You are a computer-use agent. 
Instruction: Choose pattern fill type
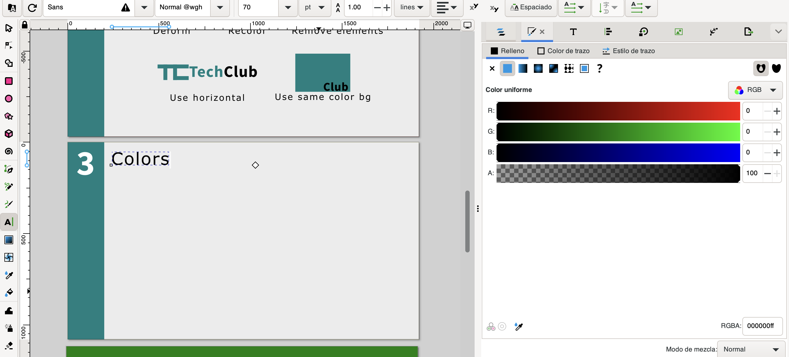click(x=569, y=68)
